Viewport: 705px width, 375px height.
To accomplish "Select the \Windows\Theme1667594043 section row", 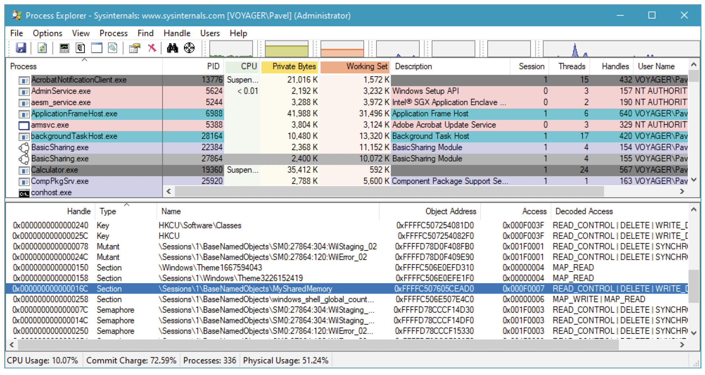I will click(347, 268).
